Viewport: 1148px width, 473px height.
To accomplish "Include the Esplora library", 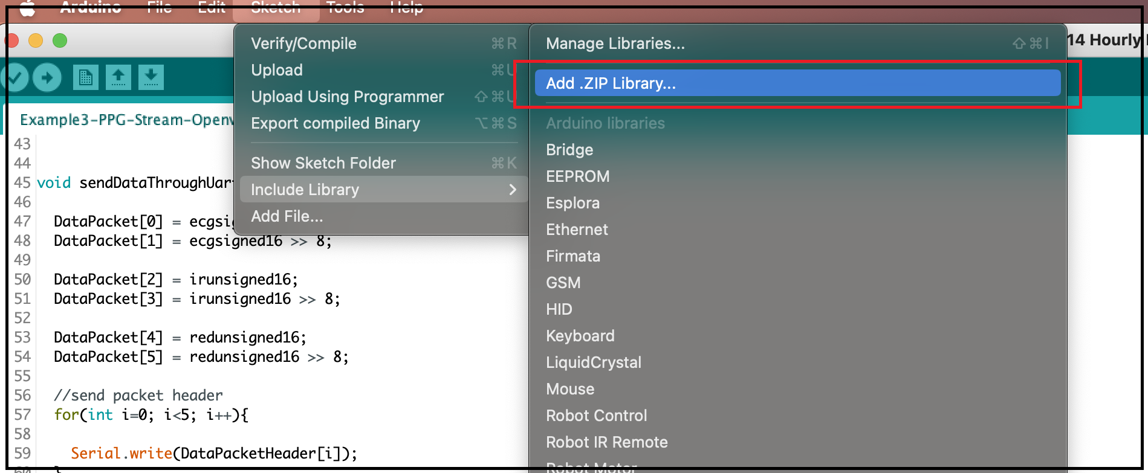I will coord(798,203).
